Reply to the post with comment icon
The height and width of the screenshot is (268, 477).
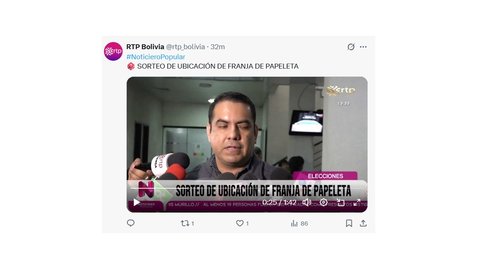click(x=131, y=223)
